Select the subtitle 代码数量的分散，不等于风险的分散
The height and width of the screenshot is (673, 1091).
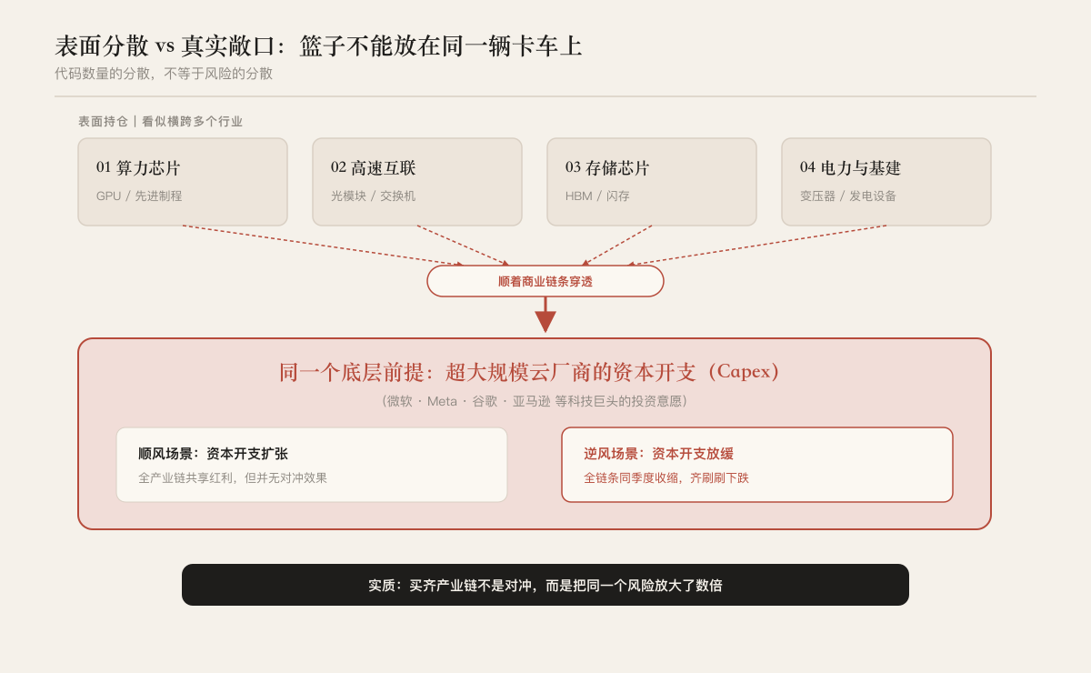tap(164, 74)
